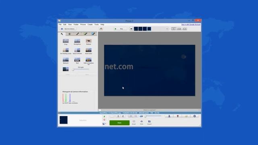This screenshot has height=145, width=258.
Task: Open the lighting and color tuning tab
Action: [x=70, y=34]
